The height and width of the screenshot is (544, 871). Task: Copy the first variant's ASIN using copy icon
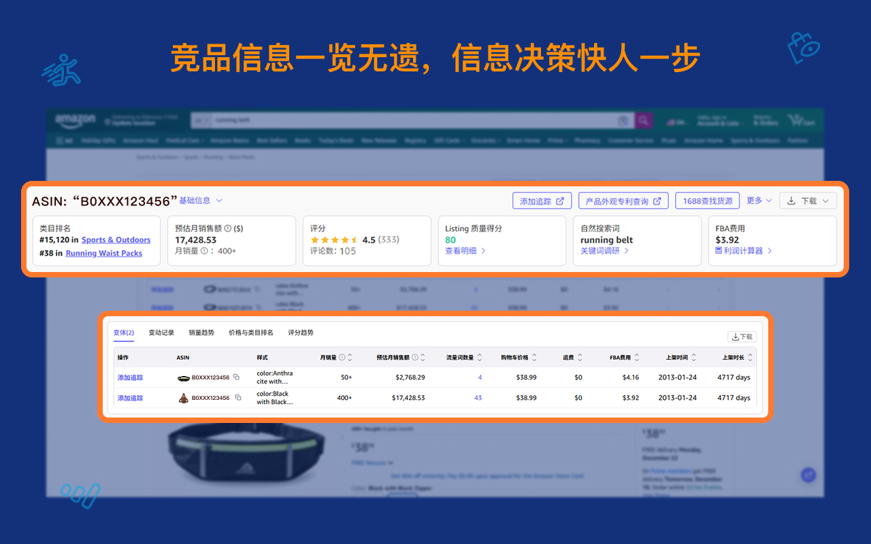(x=237, y=377)
